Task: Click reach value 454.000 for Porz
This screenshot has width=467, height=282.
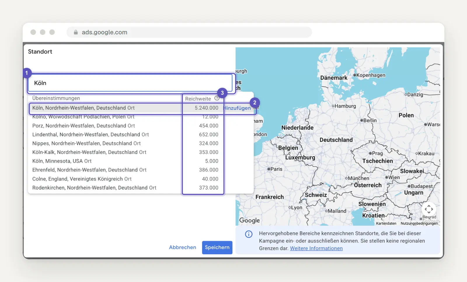Action: click(209, 126)
